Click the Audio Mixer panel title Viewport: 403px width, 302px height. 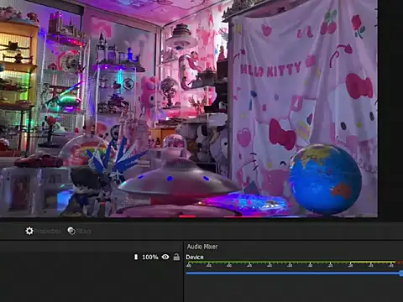coord(202,247)
